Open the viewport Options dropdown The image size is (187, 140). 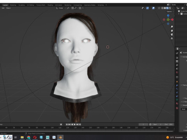pos(170,12)
